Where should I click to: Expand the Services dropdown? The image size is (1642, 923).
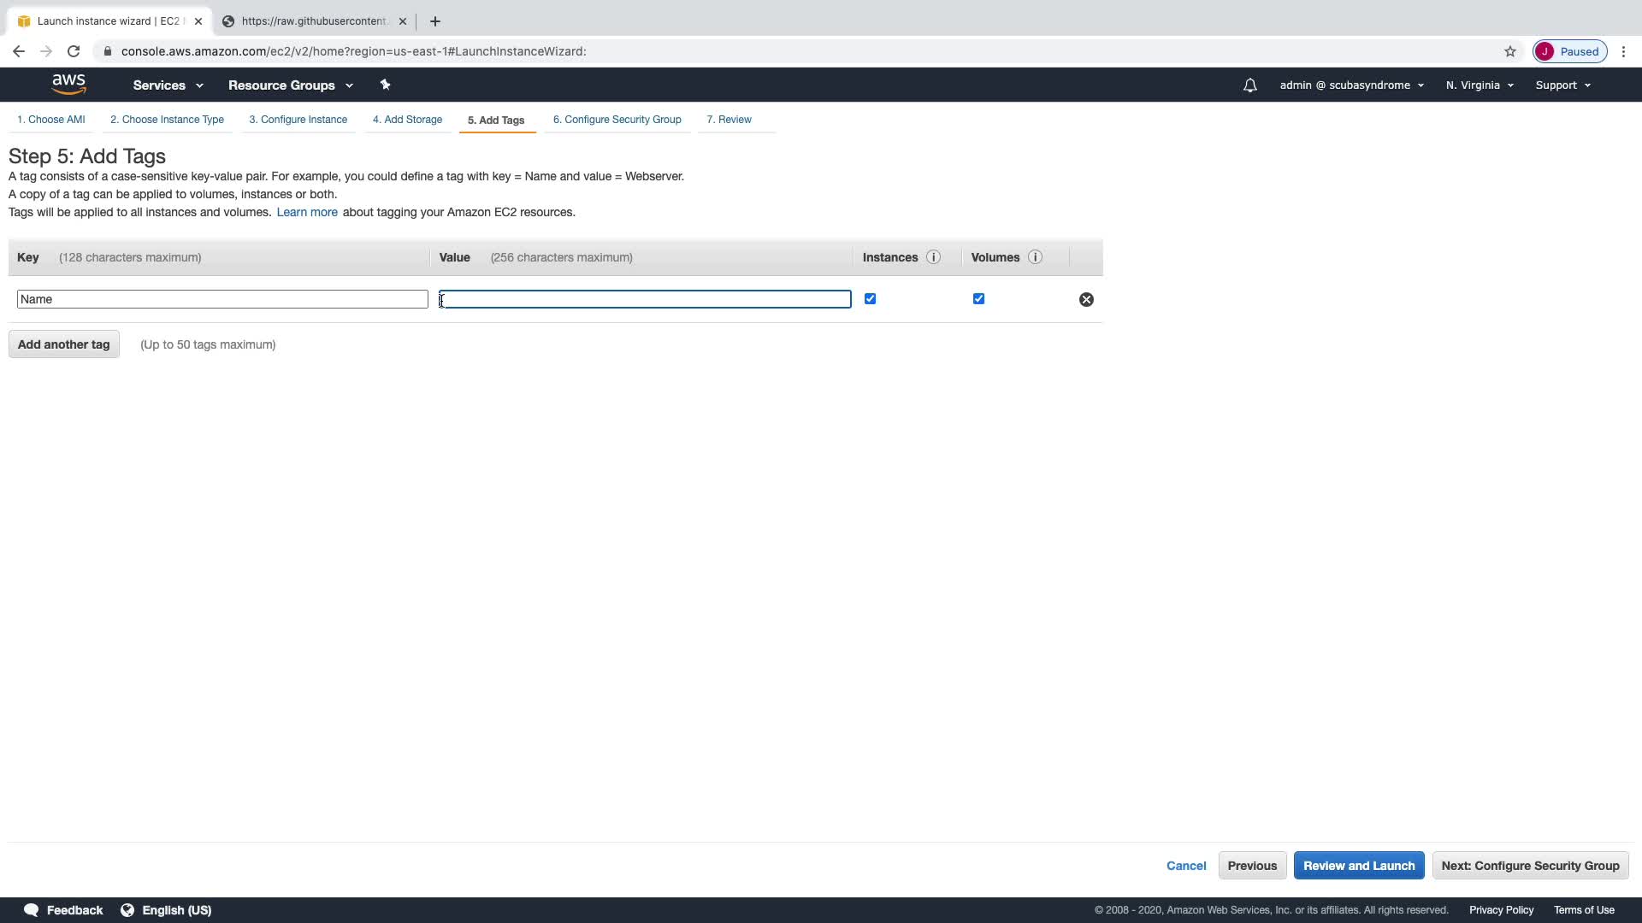168,85
